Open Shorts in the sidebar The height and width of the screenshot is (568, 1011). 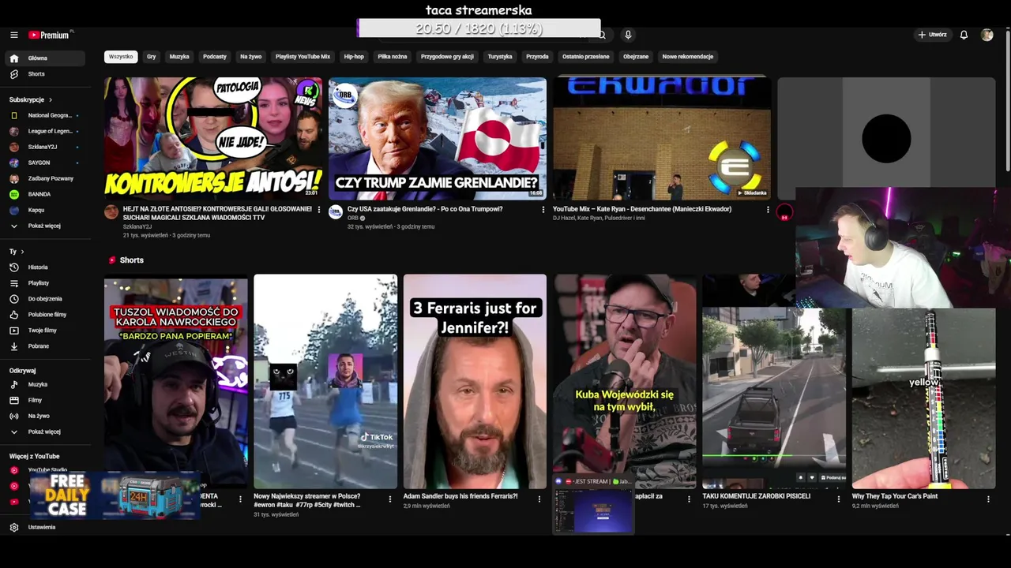tap(44, 74)
